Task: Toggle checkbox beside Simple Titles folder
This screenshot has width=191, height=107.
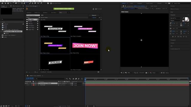Action: point(38,29)
